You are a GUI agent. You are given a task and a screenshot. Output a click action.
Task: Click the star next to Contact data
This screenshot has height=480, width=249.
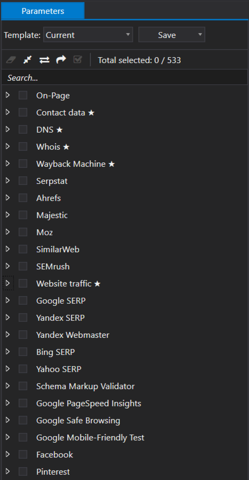click(91, 113)
